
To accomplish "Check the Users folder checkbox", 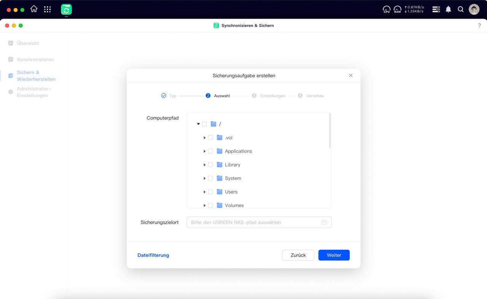I will coord(210,192).
